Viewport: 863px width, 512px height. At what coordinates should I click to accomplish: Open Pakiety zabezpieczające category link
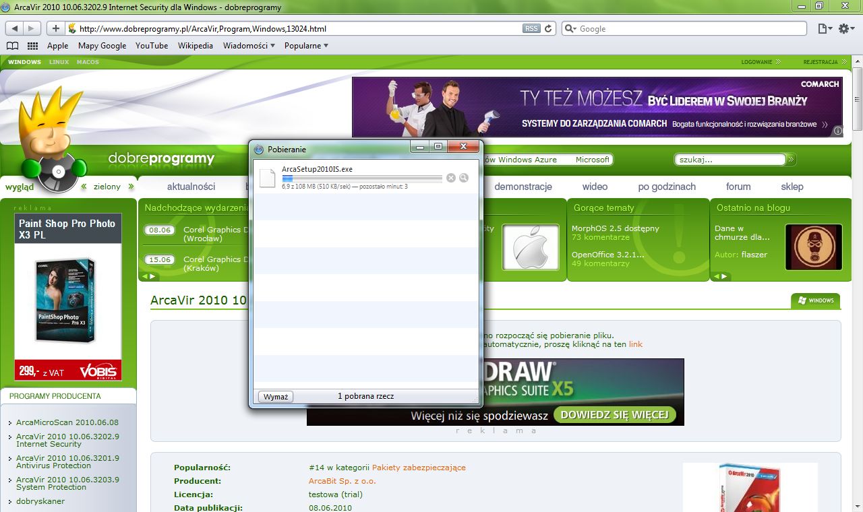point(419,468)
